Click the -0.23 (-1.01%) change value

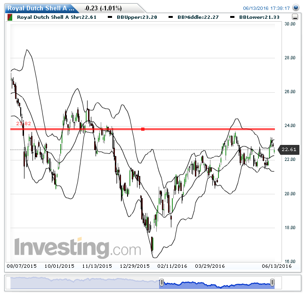103,8
